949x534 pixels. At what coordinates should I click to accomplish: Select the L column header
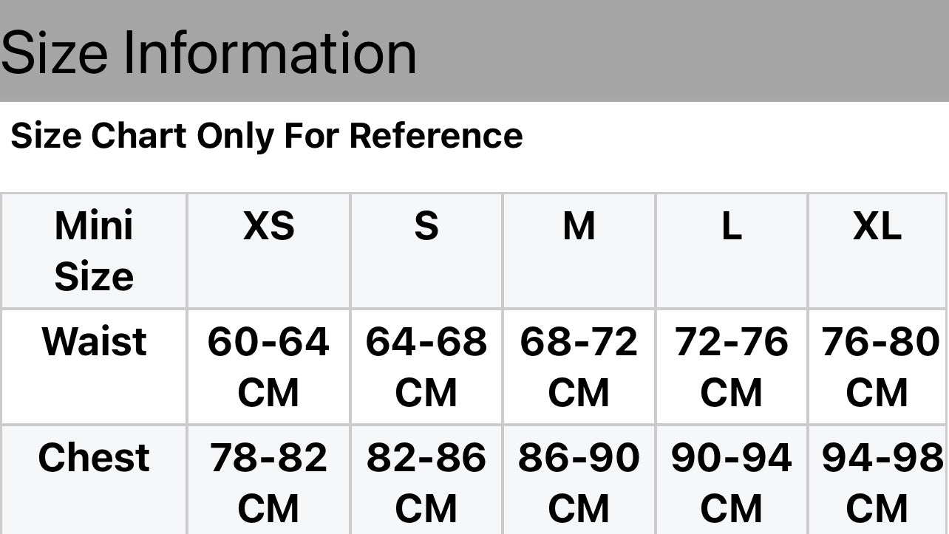click(732, 226)
